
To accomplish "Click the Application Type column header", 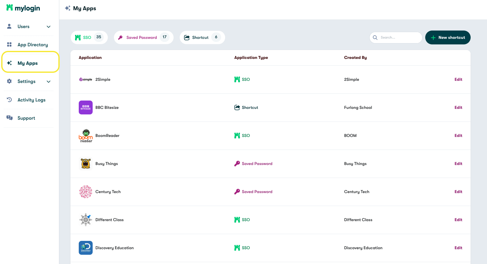I will (251, 57).
